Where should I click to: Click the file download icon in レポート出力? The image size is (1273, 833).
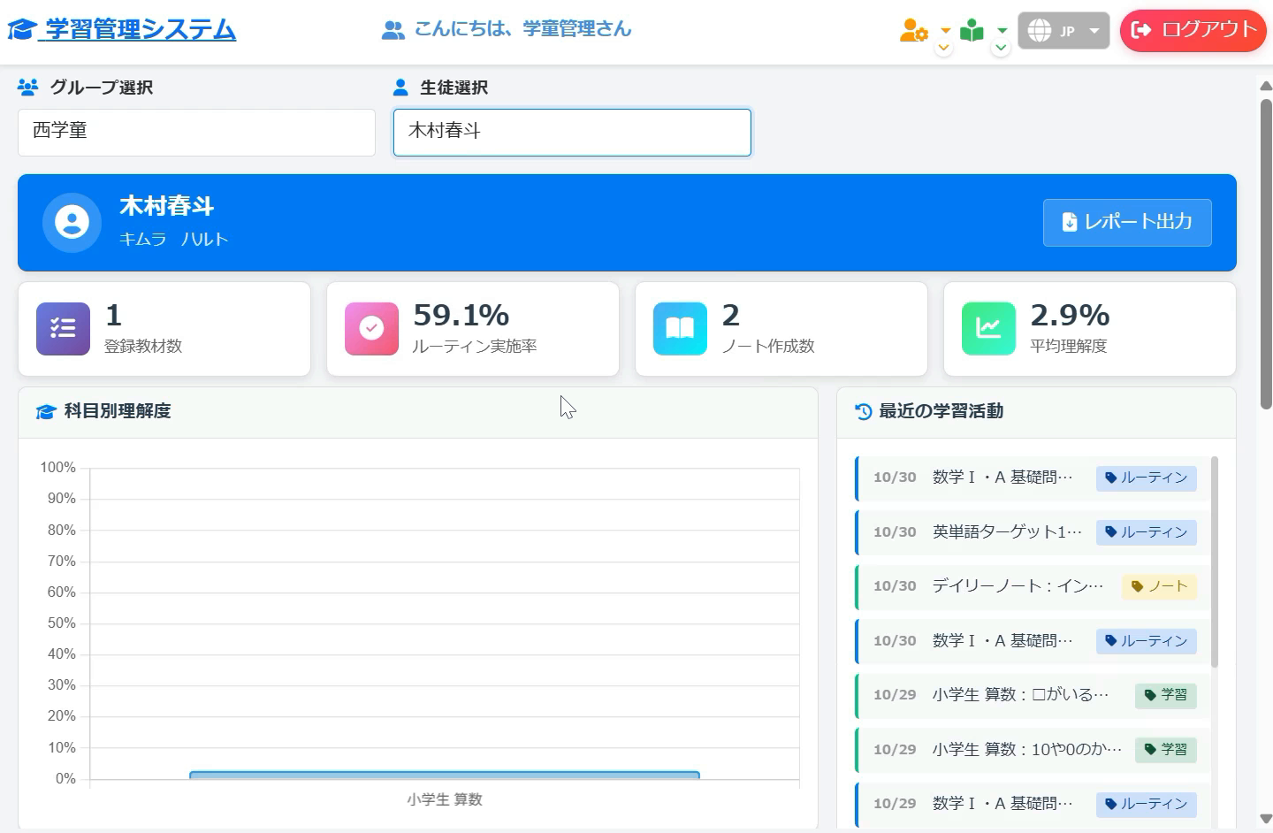pyautogui.click(x=1069, y=222)
